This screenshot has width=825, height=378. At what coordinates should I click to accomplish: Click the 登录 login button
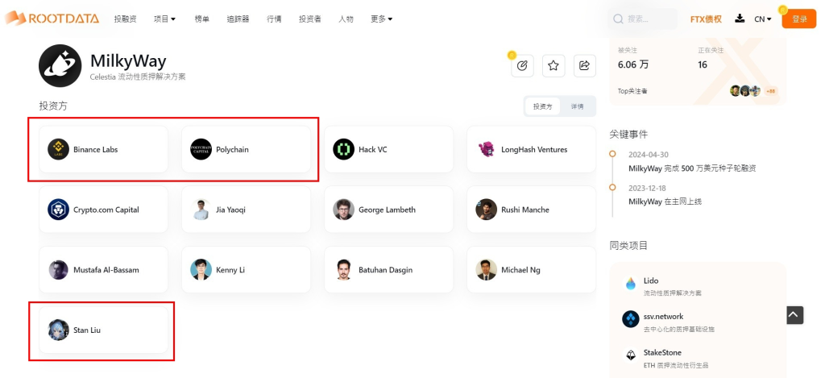coord(799,19)
